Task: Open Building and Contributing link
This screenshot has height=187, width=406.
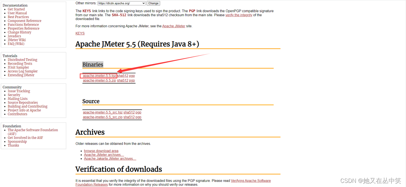Action: point(28,106)
